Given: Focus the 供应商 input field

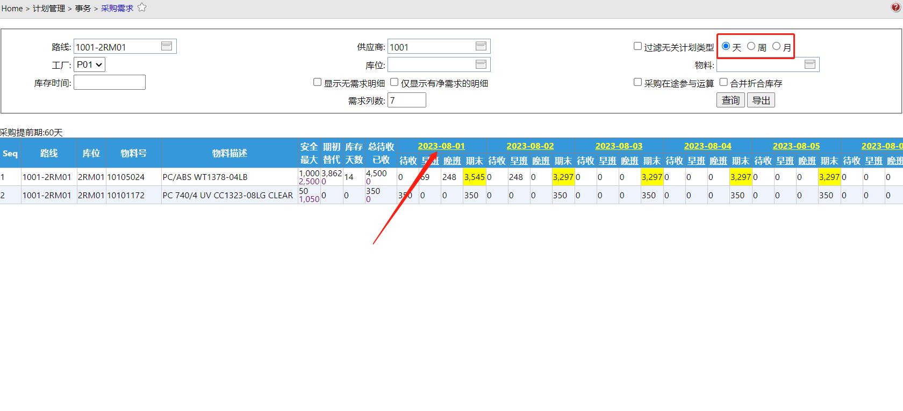Looking at the screenshot, I should pos(439,47).
